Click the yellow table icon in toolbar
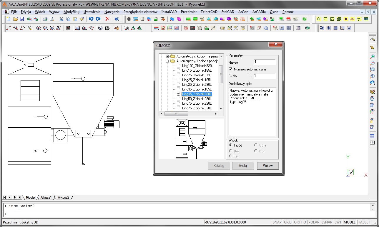This screenshot has height=227, width=379. pos(366,19)
